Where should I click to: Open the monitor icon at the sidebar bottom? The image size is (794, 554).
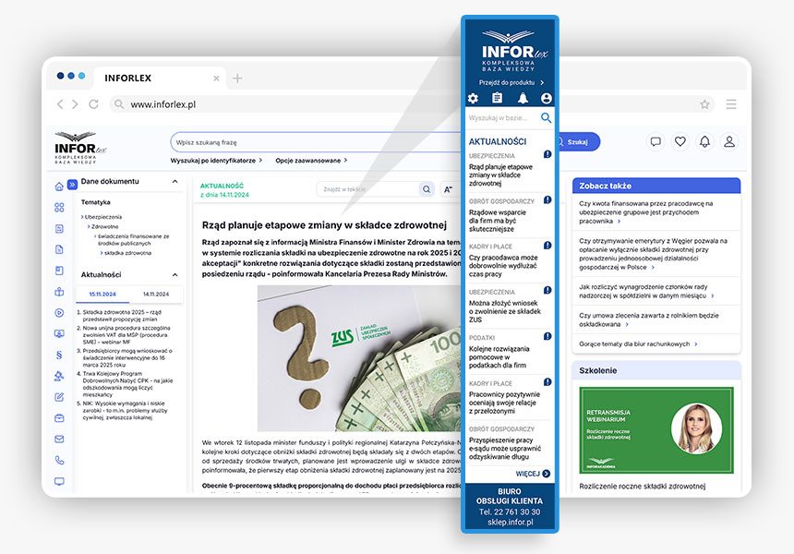click(x=59, y=481)
